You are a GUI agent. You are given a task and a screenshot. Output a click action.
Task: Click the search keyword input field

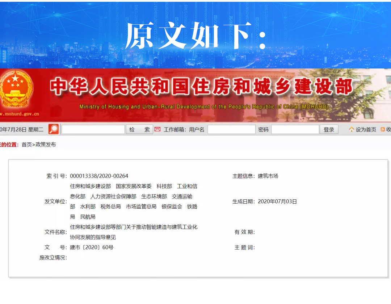click(93, 129)
